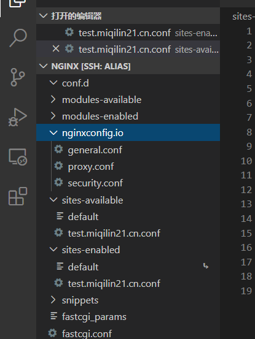Open the Search view in activity bar

[x=18, y=37]
